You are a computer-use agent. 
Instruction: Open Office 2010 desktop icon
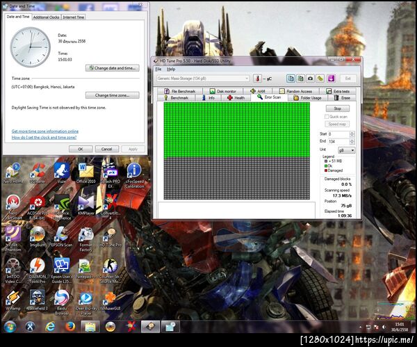tap(86, 173)
